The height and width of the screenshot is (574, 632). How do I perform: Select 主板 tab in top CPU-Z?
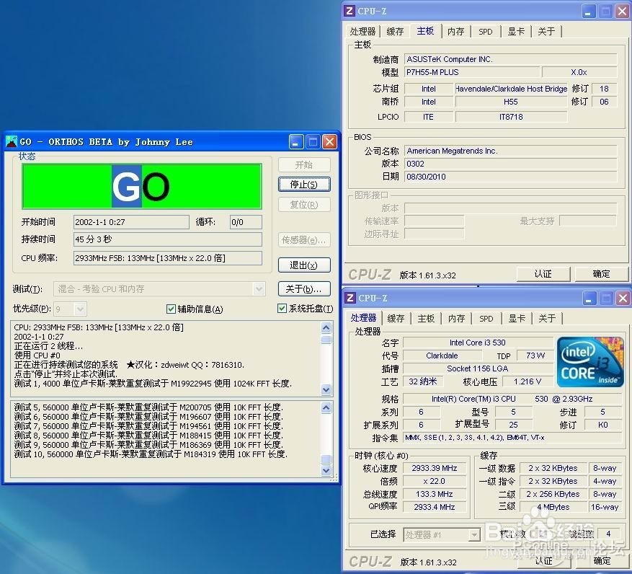click(425, 31)
